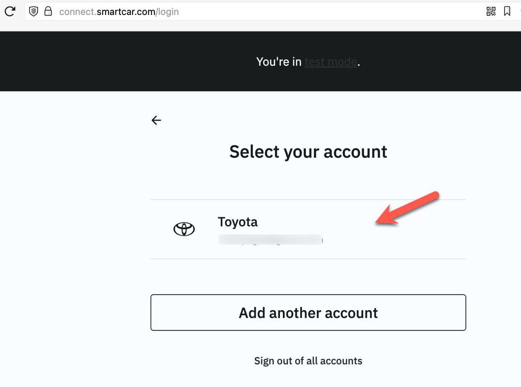Click the Select your account heading
The height and width of the screenshot is (387, 521).
pos(308,152)
